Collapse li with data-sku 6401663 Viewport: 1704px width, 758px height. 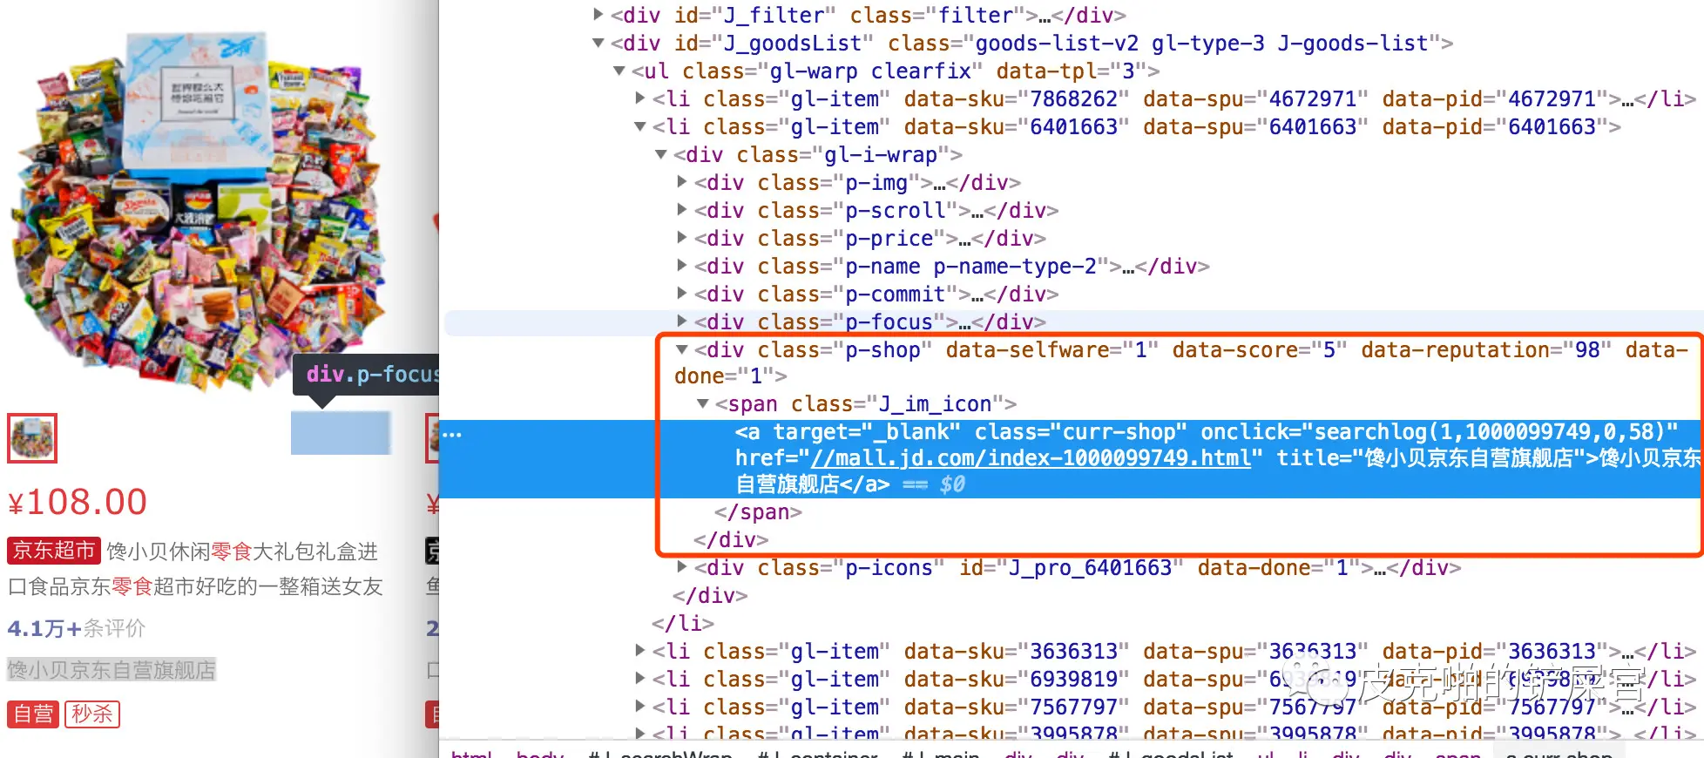click(x=640, y=125)
